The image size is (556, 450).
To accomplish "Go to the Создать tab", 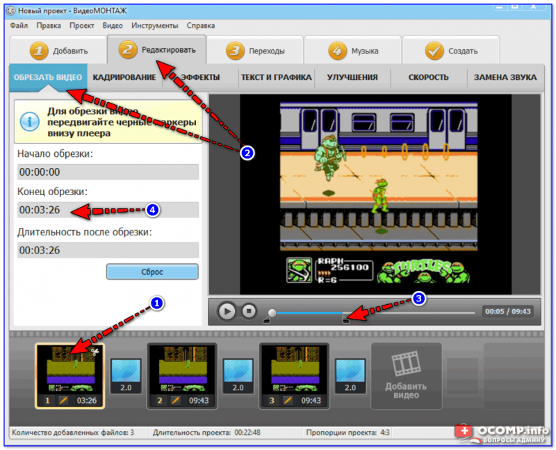I will coord(451,51).
